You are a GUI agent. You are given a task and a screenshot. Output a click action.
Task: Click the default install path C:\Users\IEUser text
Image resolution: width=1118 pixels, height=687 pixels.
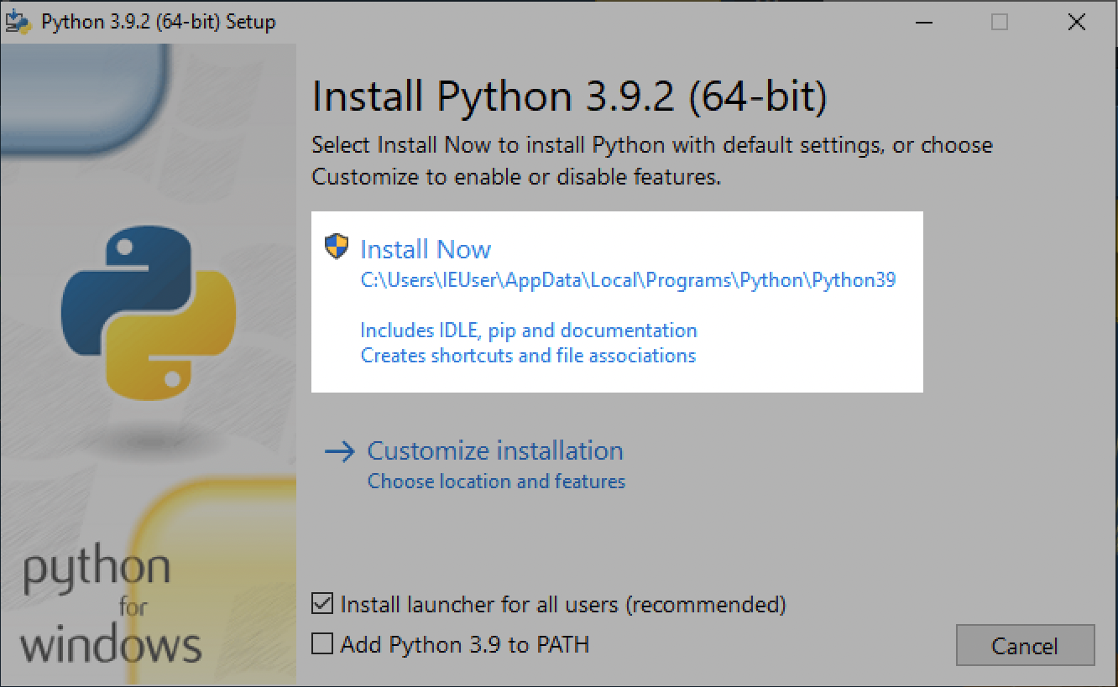pos(628,280)
